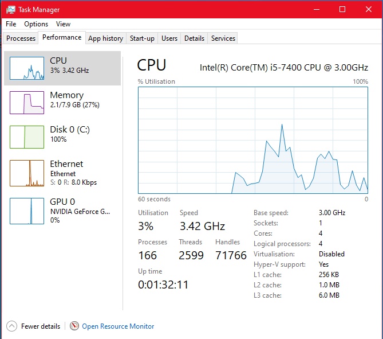Viewport: 383px width, 339px height.
Task: Click the Task Manager title bar icon
Action: pos(10,10)
